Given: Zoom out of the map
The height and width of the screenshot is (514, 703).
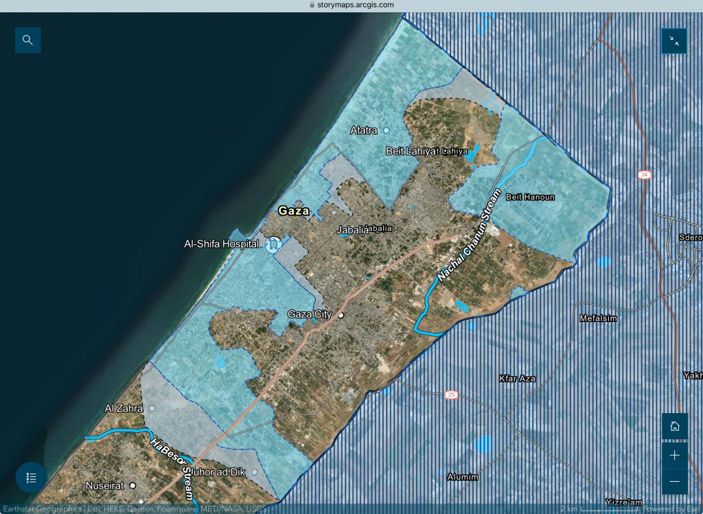Looking at the screenshot, I should tap(674, 481).
